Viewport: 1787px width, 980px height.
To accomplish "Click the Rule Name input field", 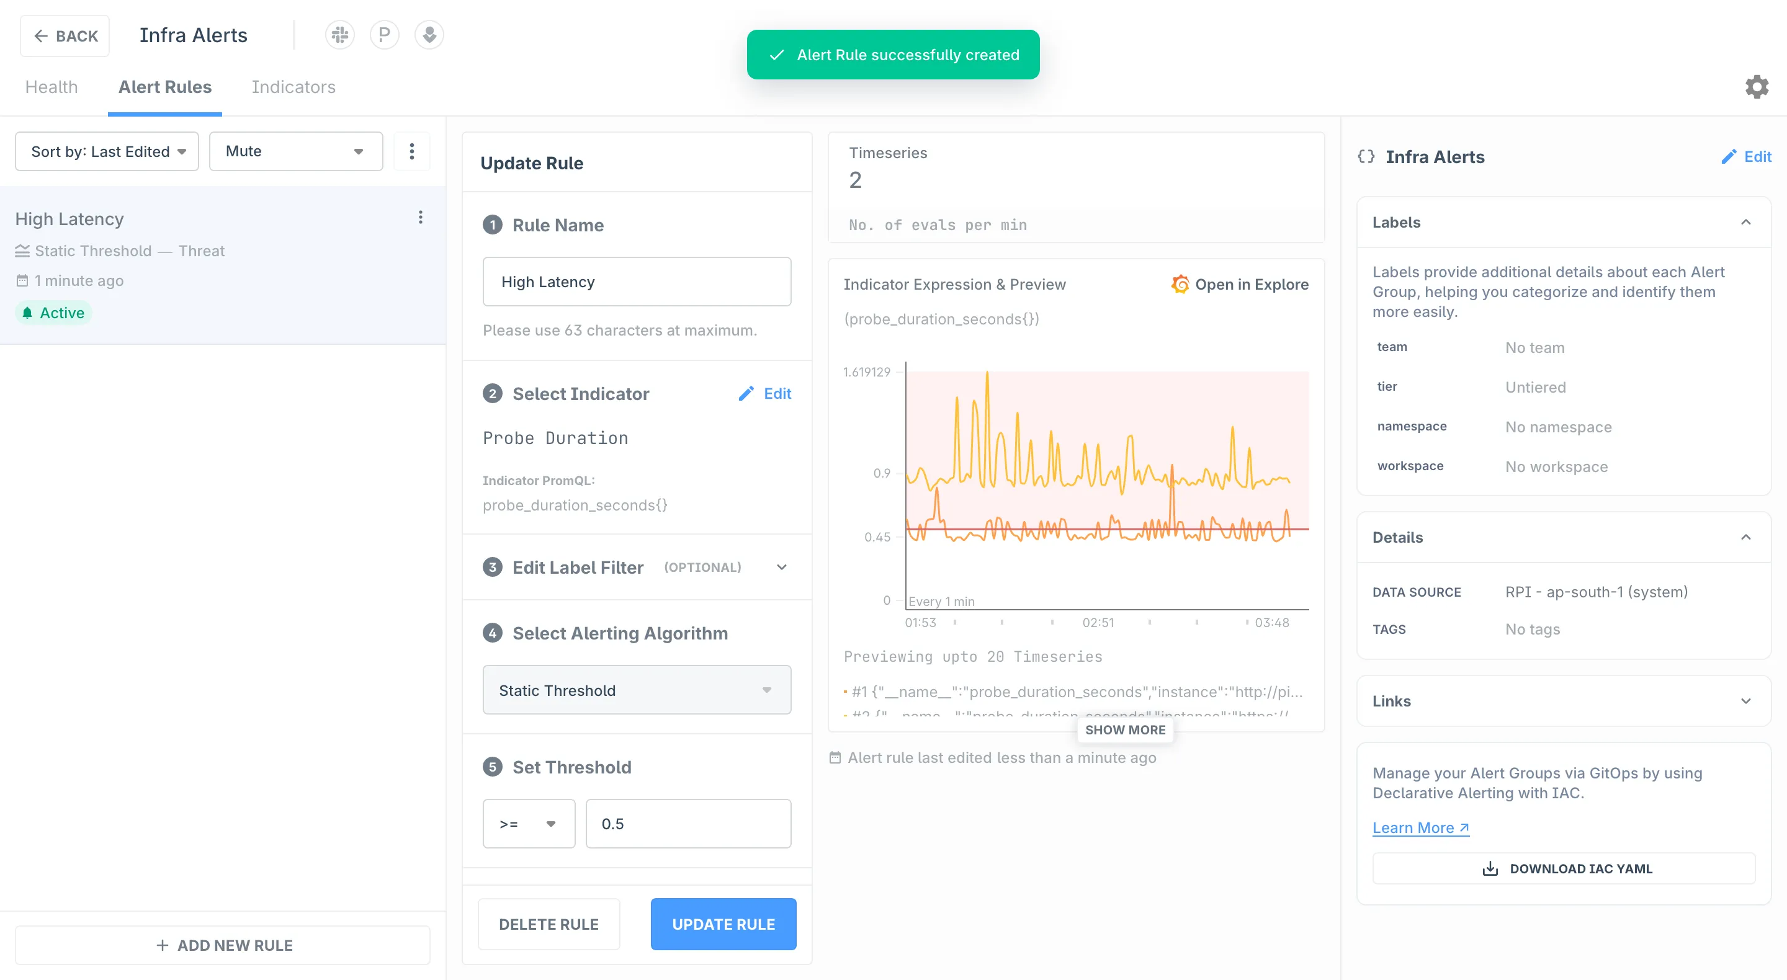I will pos(636,282).
